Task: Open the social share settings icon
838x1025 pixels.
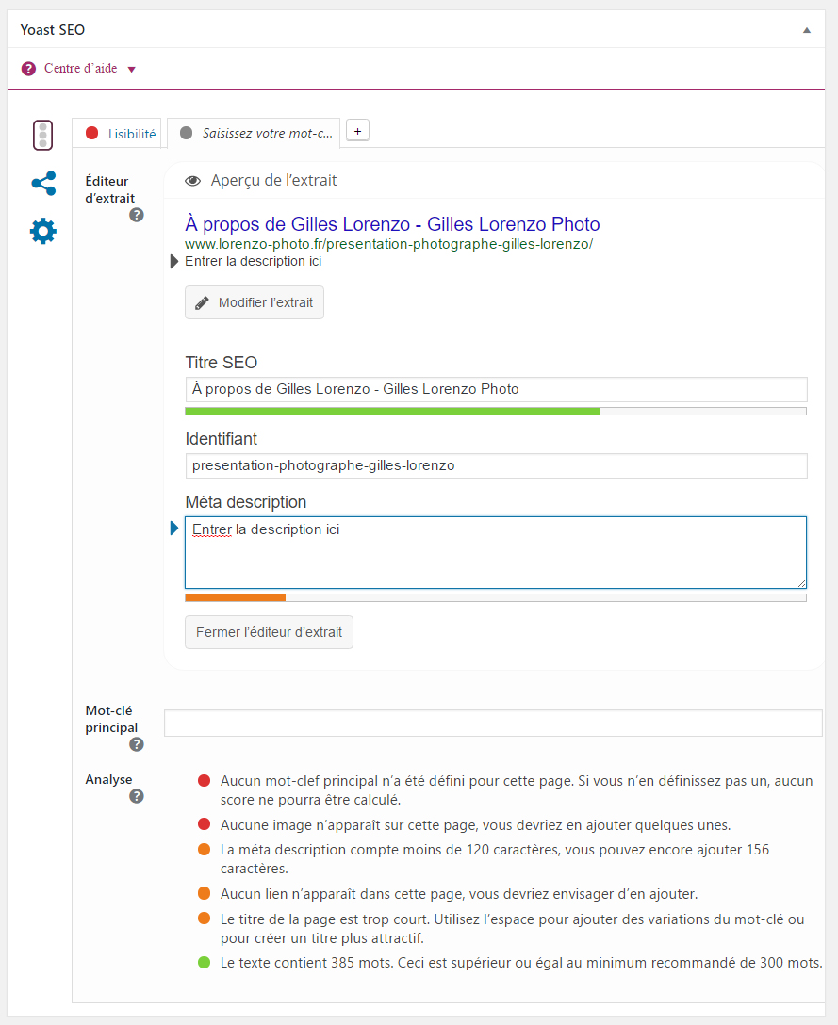Action: coord(43,184)
